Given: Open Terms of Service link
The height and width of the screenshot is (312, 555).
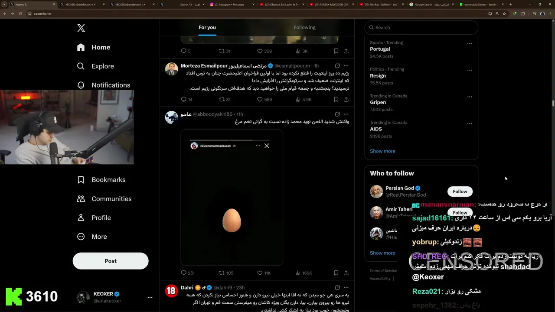Looking at the screenshot, I should click(x=383, y=271).
